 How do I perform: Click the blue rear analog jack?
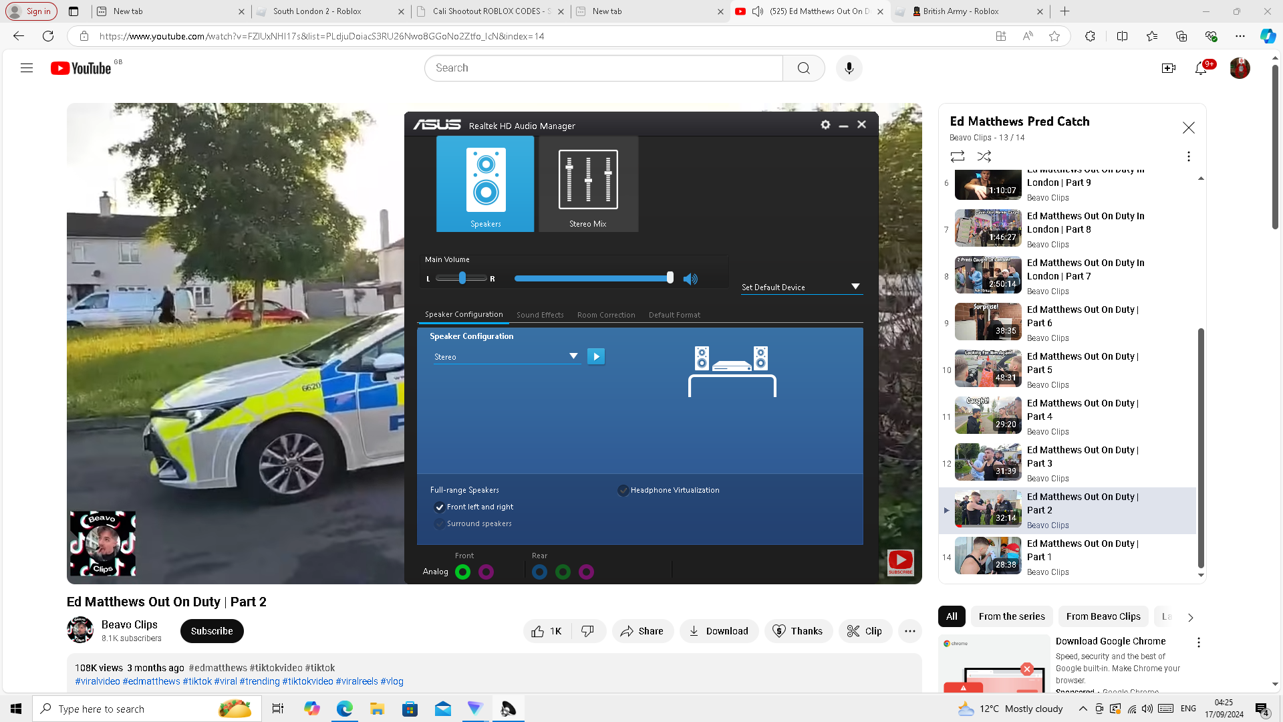539,572
